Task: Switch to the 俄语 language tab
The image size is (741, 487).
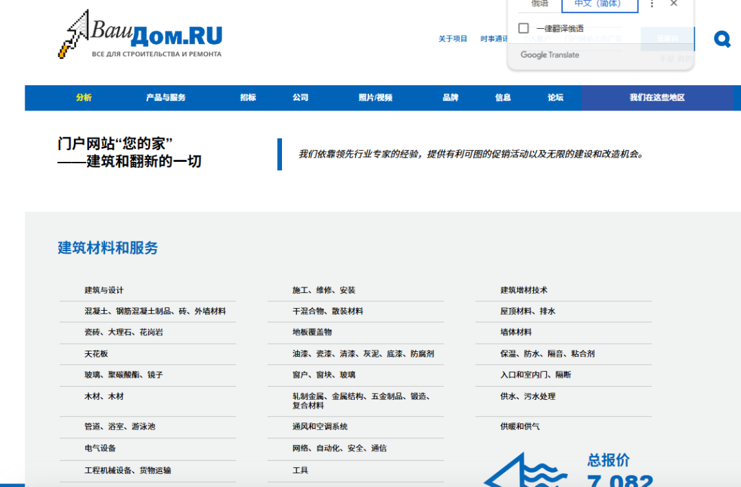Action: click(539, 4)
